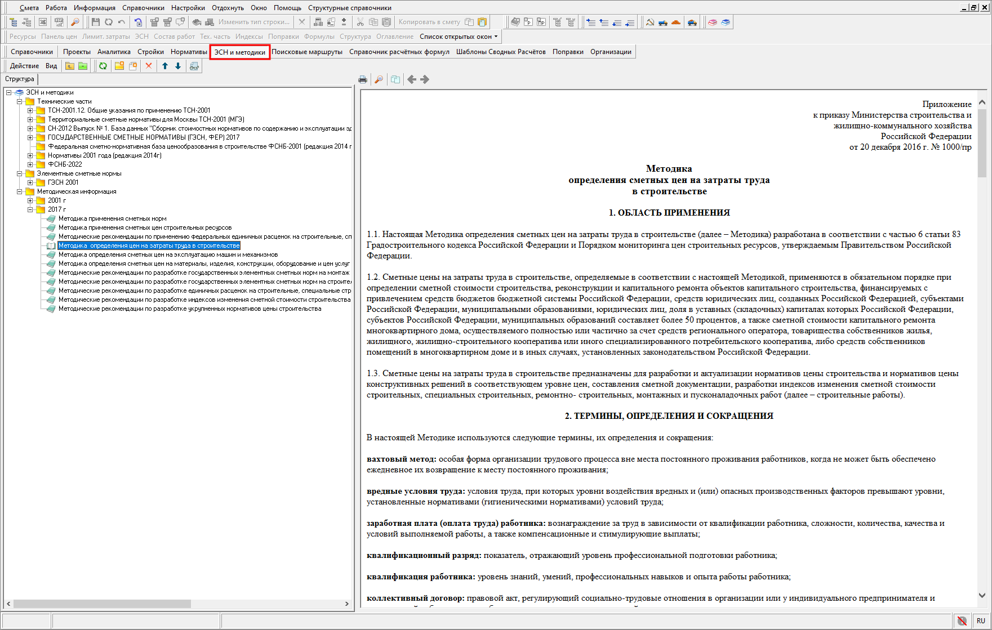Click the green refresh icon in toolbar
This screenshot has width=992, height=630.
pyautogui.click(x=103, y=66)
